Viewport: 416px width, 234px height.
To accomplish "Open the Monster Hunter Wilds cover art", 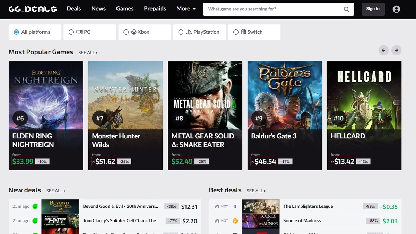I will [x=125, y=95].
